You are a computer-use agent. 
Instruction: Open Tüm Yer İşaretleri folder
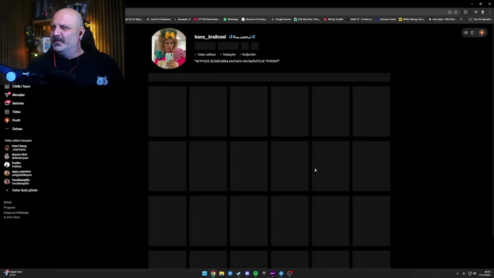point(480,19)
